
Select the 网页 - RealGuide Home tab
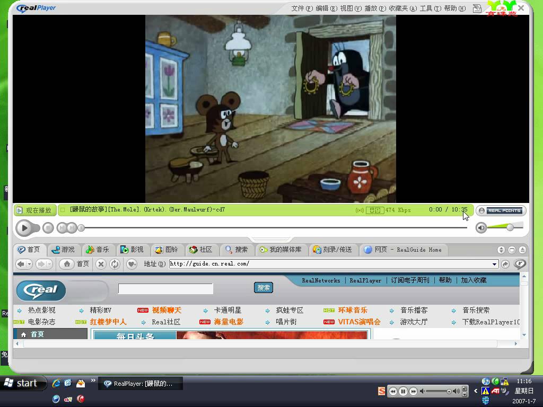tap(403, 250)
